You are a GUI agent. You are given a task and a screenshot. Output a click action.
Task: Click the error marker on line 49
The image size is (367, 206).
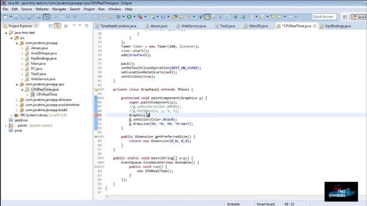pos(96,115)
